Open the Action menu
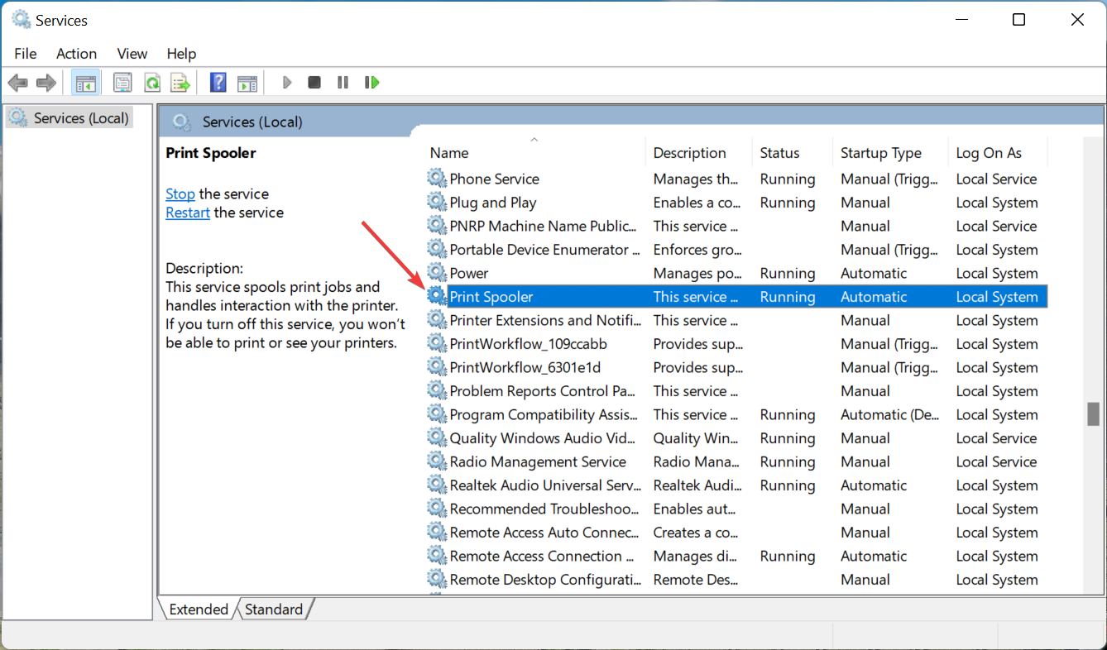Screen dimensions: 1107x650 coord(76,53)
